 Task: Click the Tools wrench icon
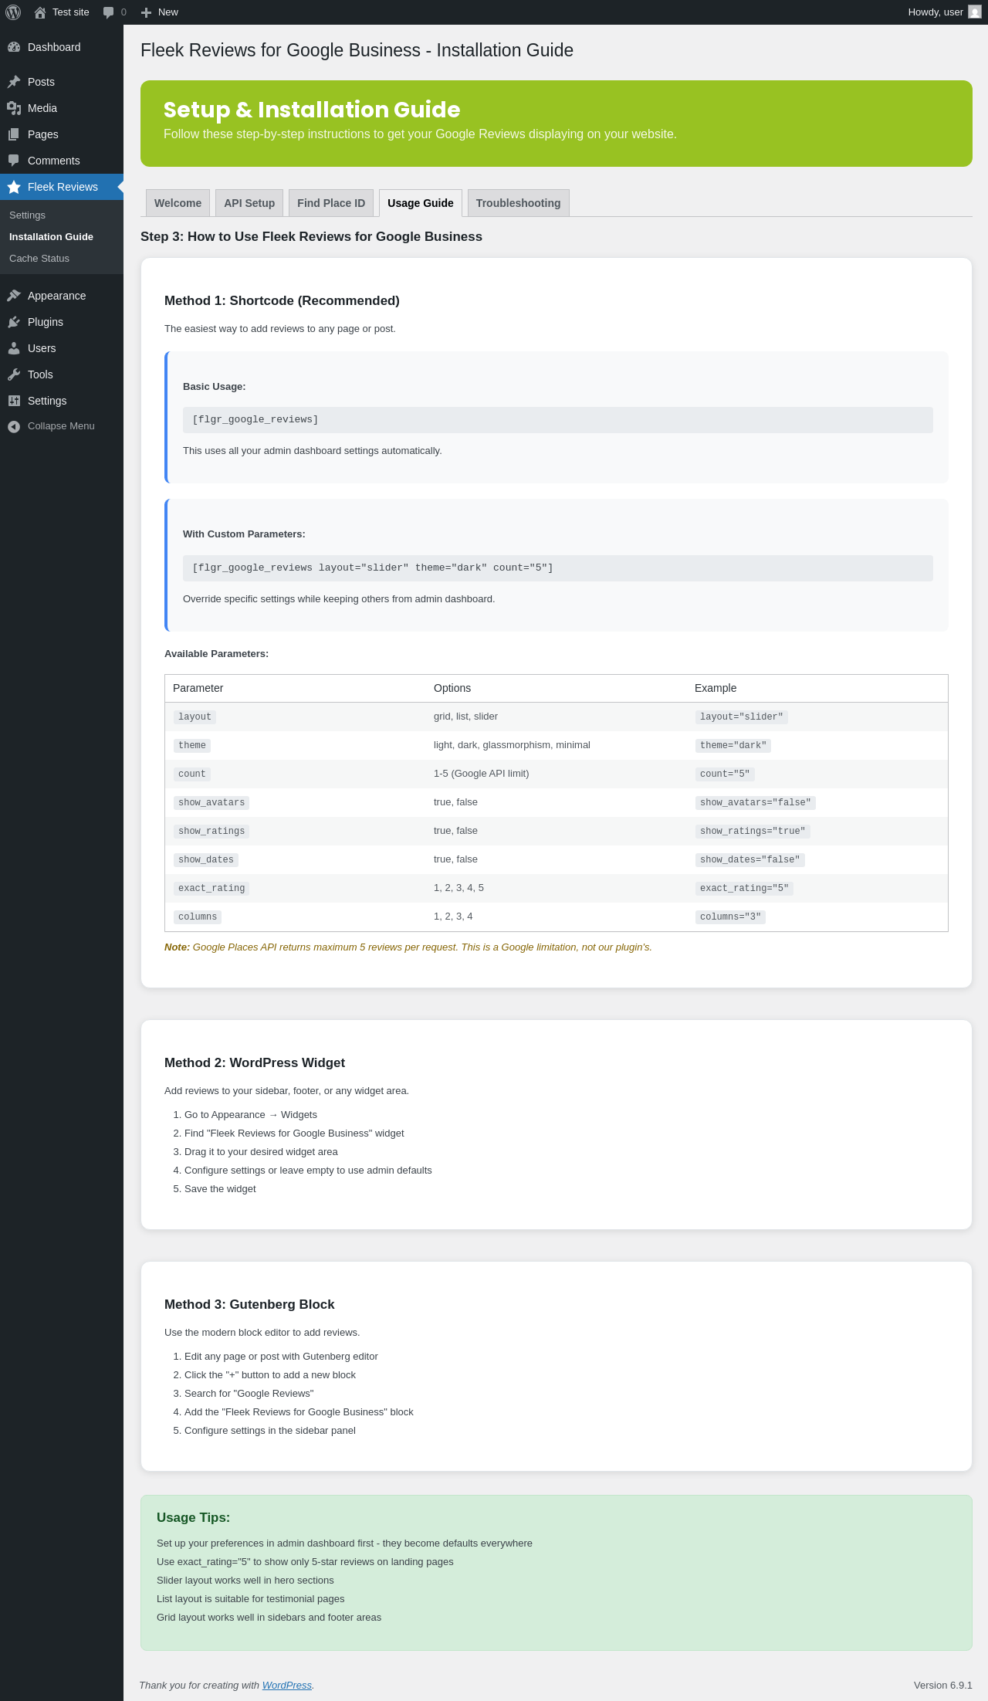pyautogui.click(x=14, y=374)
